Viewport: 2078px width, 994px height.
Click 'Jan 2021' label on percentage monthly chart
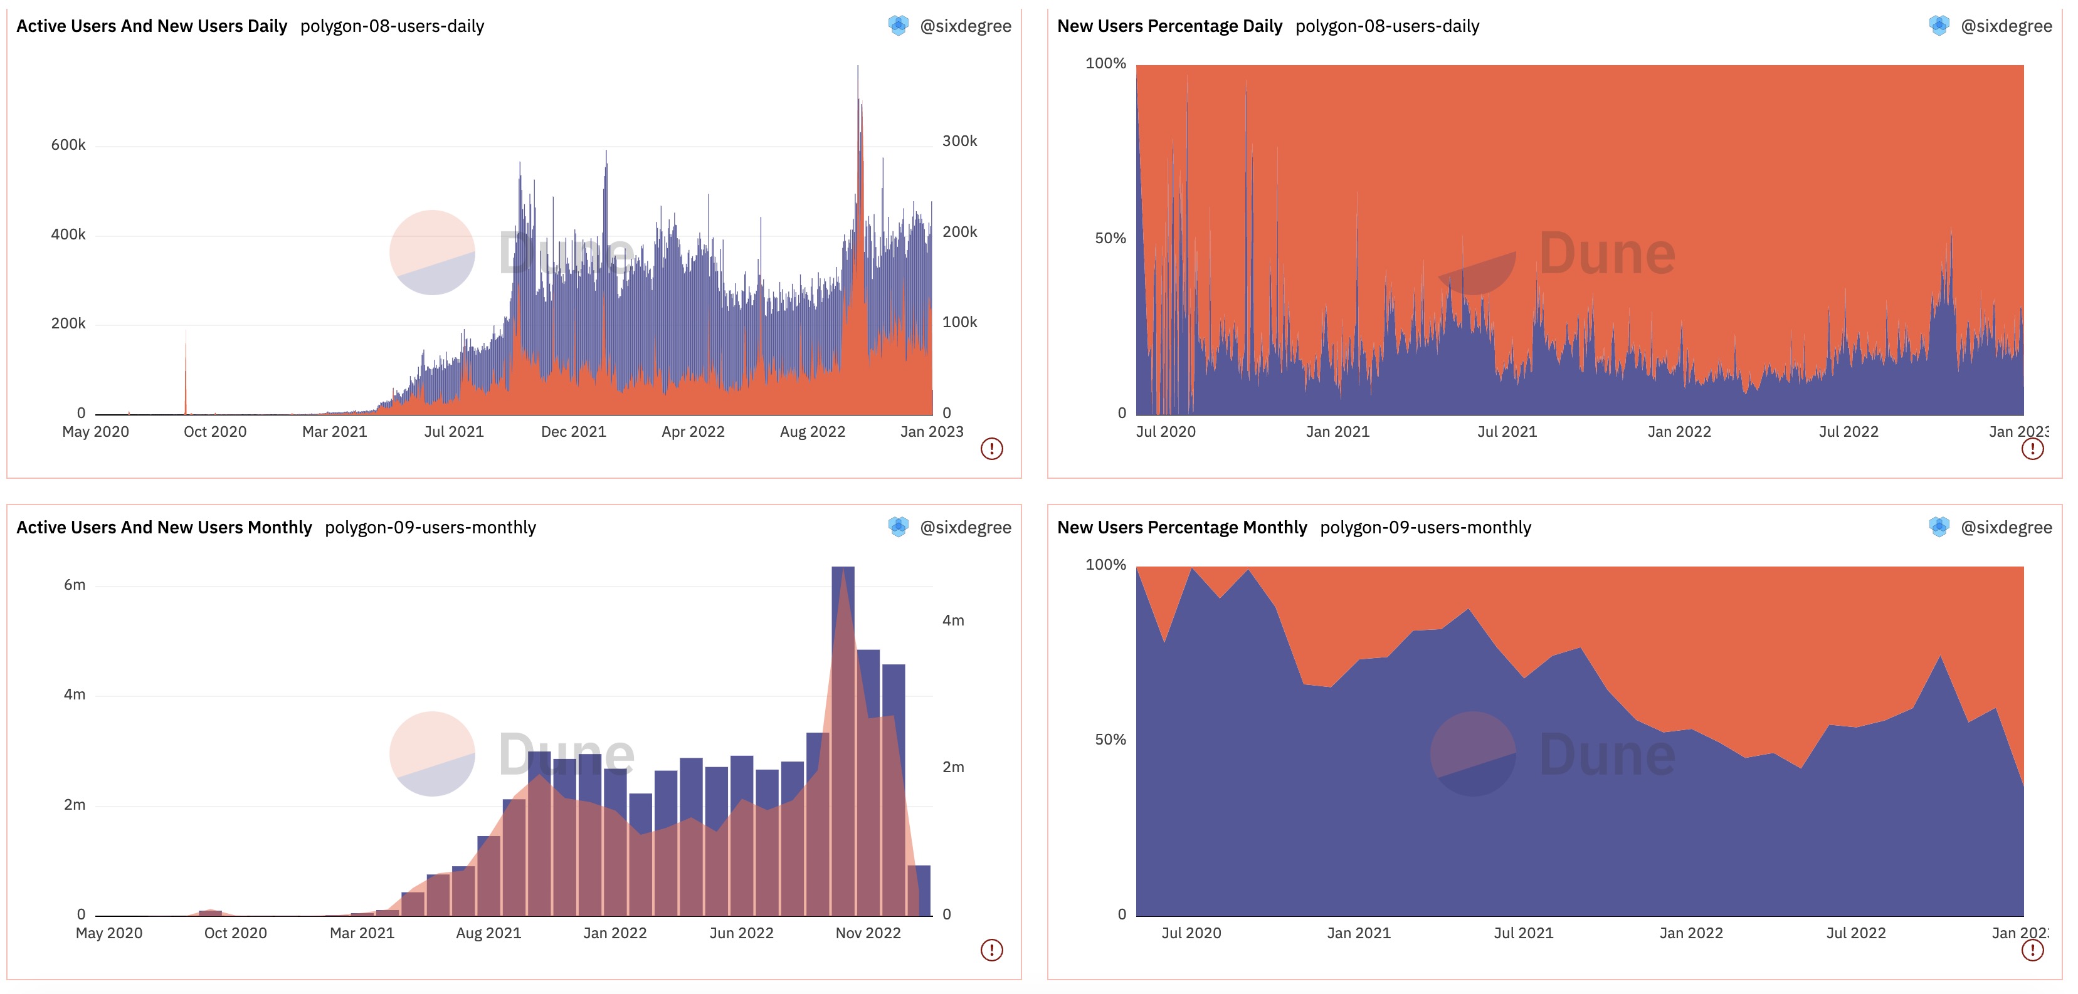pos(1359,933)
